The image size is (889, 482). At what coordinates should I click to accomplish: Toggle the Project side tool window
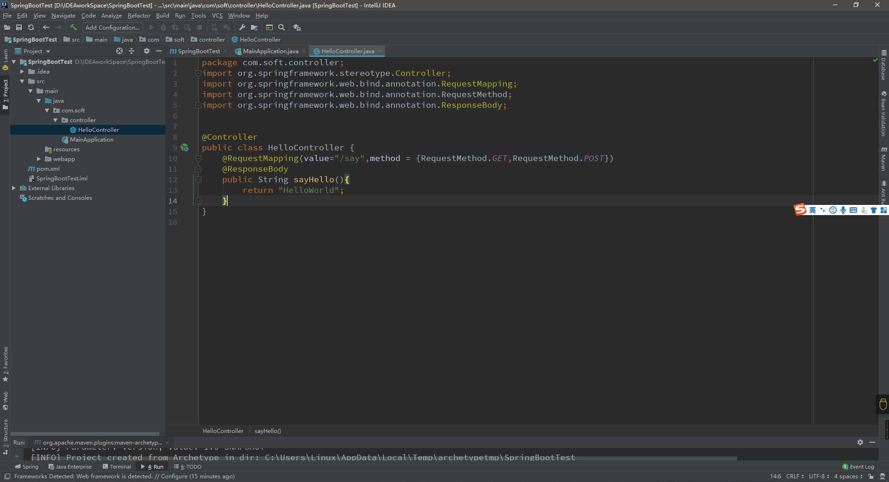5,95
